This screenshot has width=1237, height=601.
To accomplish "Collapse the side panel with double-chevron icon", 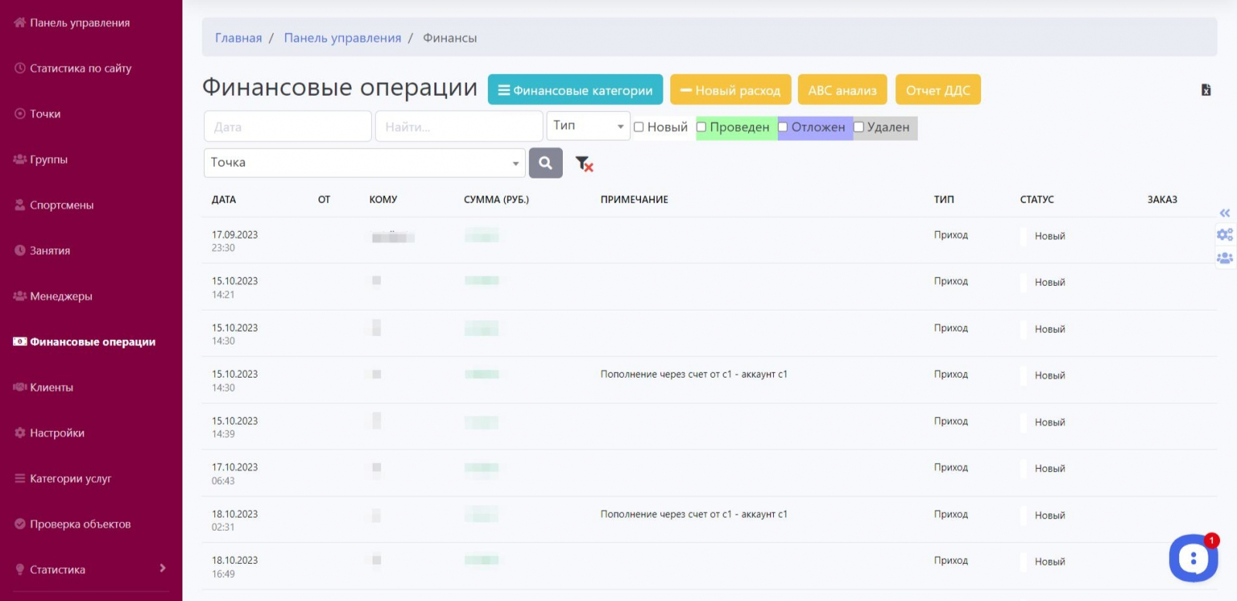I will (1225, 213).
